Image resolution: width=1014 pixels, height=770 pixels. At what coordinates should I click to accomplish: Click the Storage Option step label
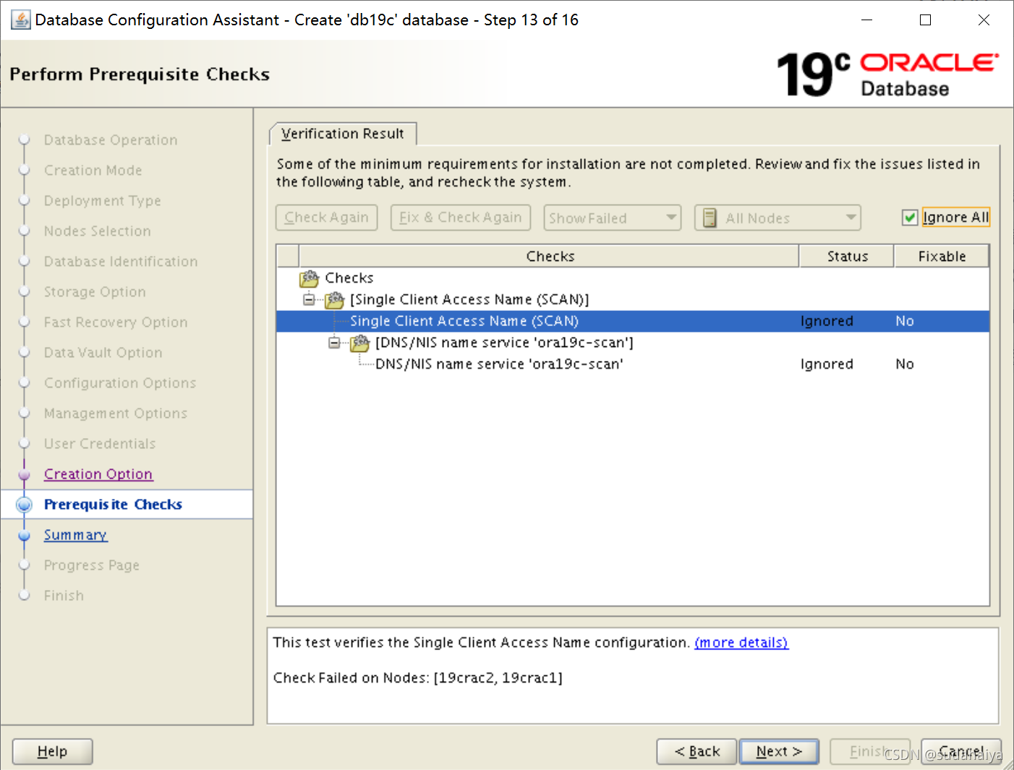point(95,292)
